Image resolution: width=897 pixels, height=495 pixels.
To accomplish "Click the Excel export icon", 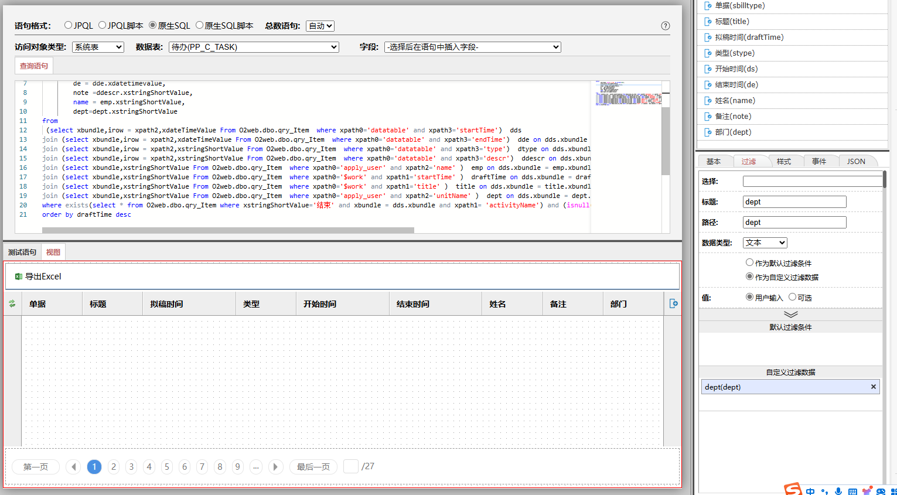I will pyautogui.click(x=19, y=276).
